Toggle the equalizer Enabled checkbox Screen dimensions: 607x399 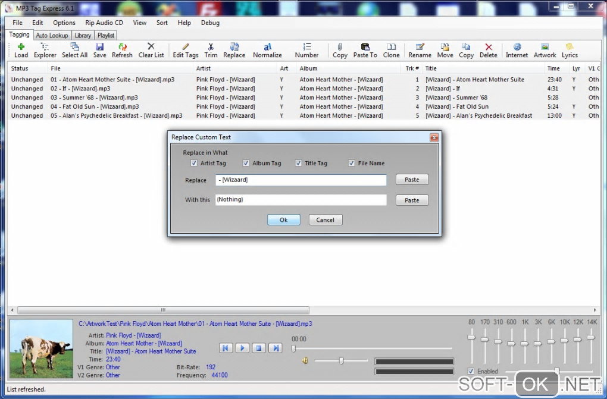(471, 371)
